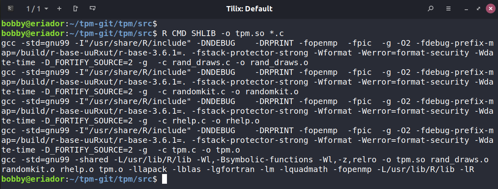Open the Tilix hamburger menu
The image size is (498, 189).
coord(448,8)
